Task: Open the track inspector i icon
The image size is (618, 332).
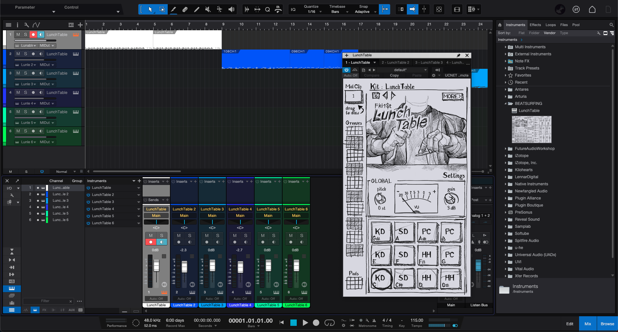Action: 17,25
